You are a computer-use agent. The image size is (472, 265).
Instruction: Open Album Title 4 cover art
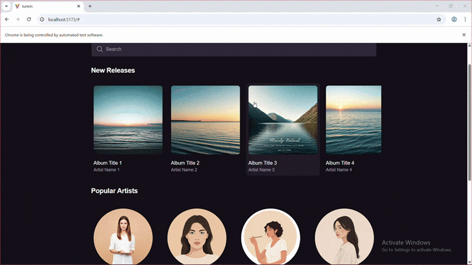pyautogui.click(x=353, y=120)
